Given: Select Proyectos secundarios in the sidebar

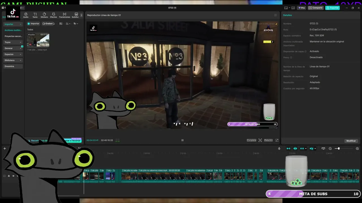Looking at the screenshot, I should 13,36.
